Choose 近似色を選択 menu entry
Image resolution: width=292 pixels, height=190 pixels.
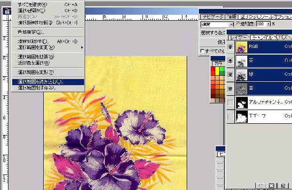(x=48, y=63)
